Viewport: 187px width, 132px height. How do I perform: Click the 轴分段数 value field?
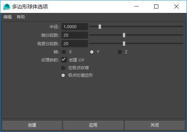(x=75, y=35)
